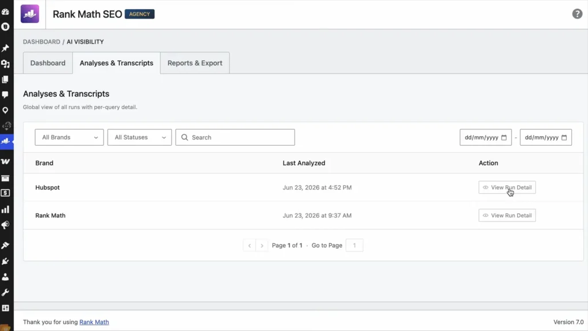This screenshot has height=331, width=588.
Task: Click the start date dd/mm/yyyy field
Action: pos(486,138)
